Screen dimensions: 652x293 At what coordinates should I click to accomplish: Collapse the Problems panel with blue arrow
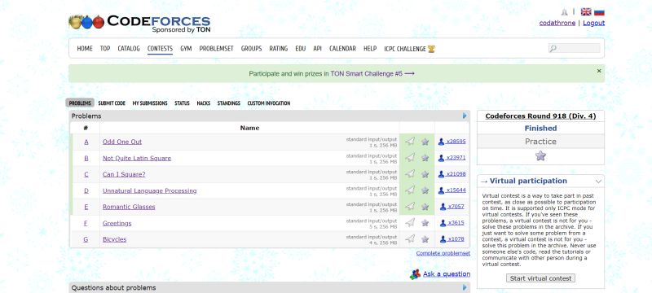click(x=465, y=116)
